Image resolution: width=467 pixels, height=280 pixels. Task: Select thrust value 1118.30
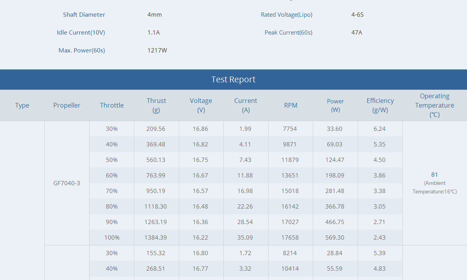[156, 206]
